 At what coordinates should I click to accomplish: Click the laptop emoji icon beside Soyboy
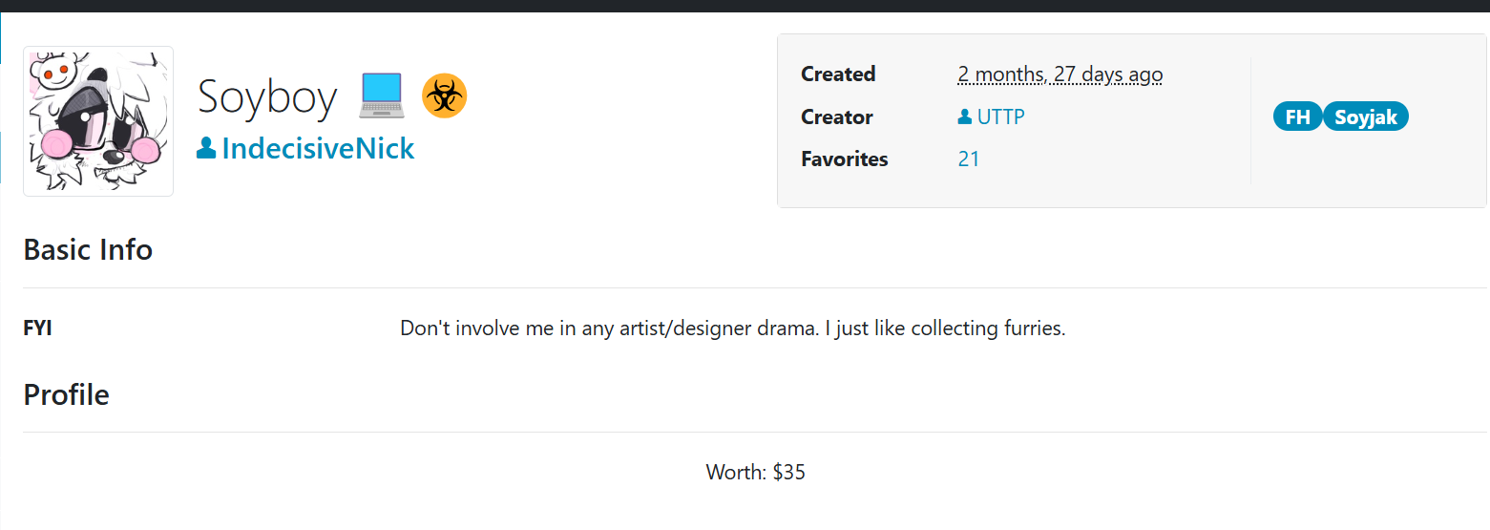pos(382,95)
